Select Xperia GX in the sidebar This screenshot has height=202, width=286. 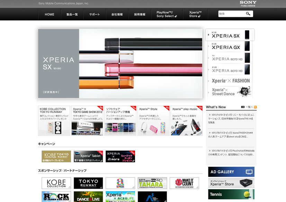(230, 46)
